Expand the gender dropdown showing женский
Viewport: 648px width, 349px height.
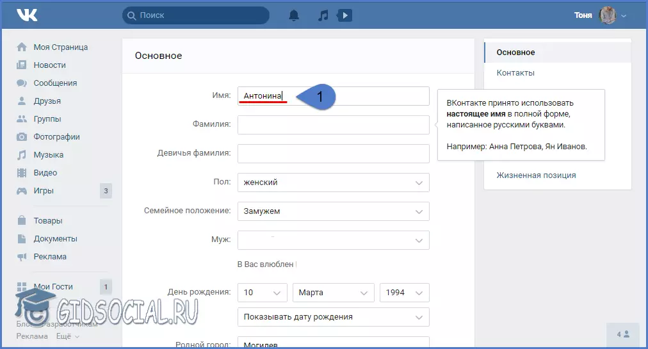coord(333,183)
